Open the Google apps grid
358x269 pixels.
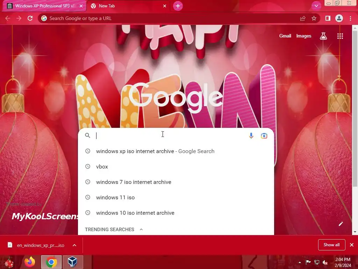pos(340,36)
